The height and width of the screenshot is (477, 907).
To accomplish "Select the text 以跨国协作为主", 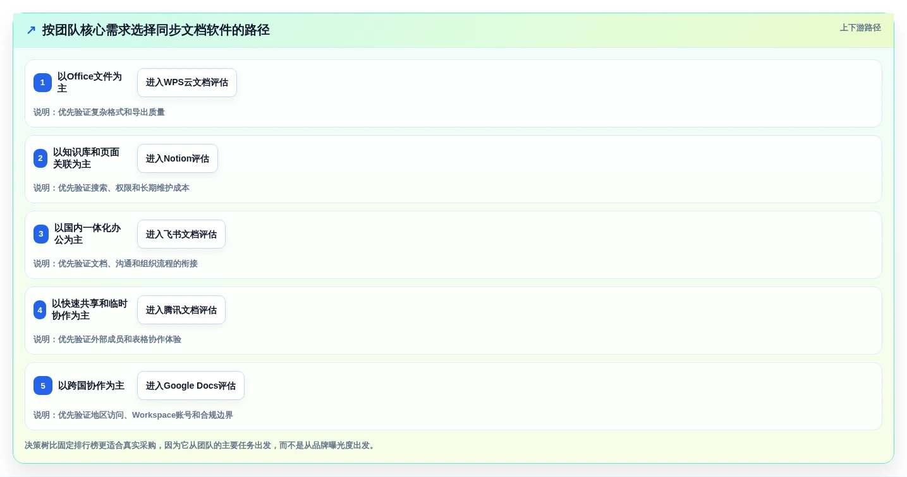I will (x=91, y=386).
